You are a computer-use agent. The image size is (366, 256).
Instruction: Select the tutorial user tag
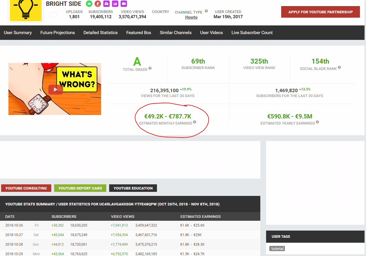click(277, 248)
